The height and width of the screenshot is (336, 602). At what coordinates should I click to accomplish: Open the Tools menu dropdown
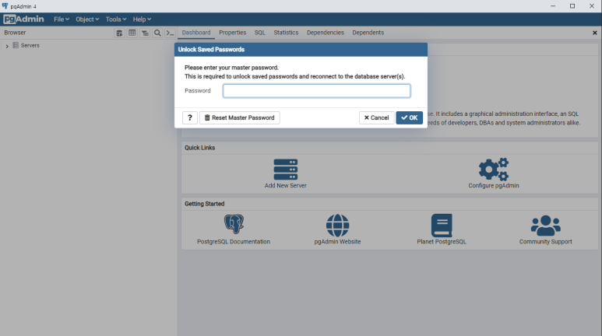(x=117, y=19)
